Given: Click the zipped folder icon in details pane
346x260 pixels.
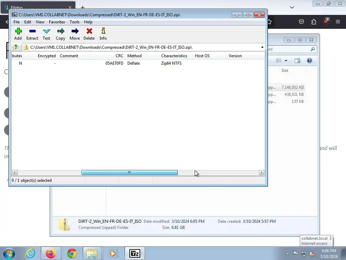Looking at the screenshot, I should [x=64, y=224].
